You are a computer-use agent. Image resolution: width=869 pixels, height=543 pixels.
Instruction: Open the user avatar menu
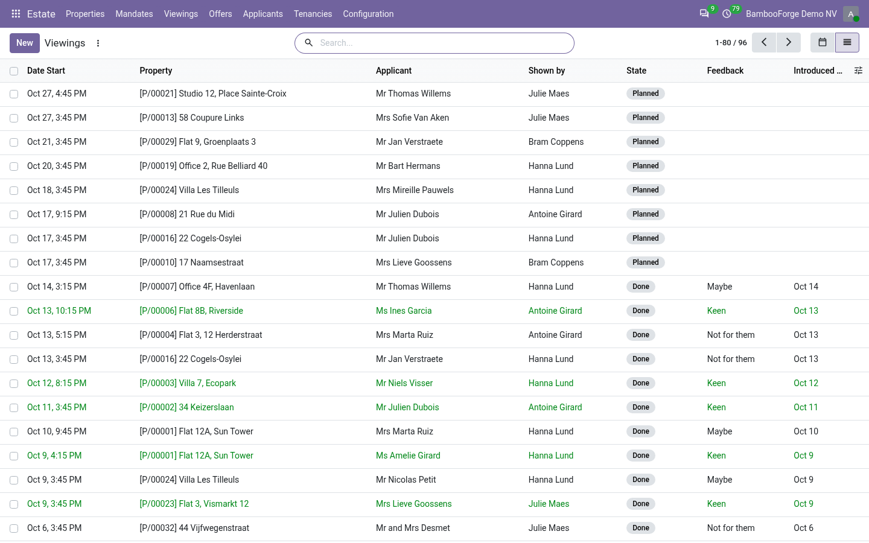851,14
